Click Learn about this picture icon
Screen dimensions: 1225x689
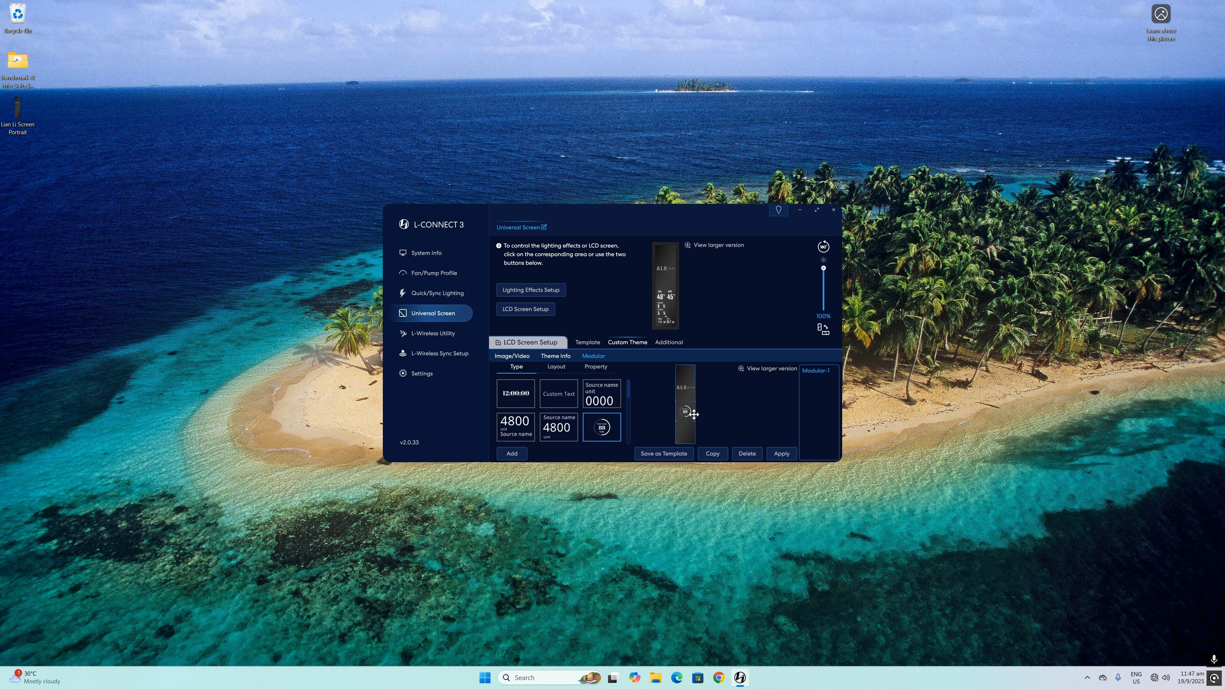point(1161,22)
